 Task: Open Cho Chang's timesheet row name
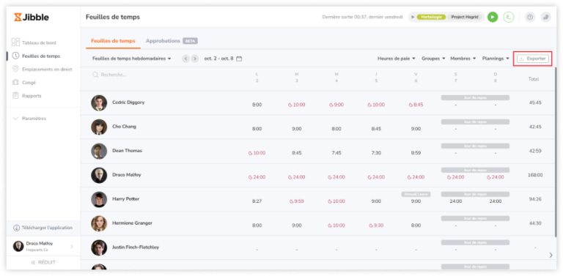tap(124, 127)
